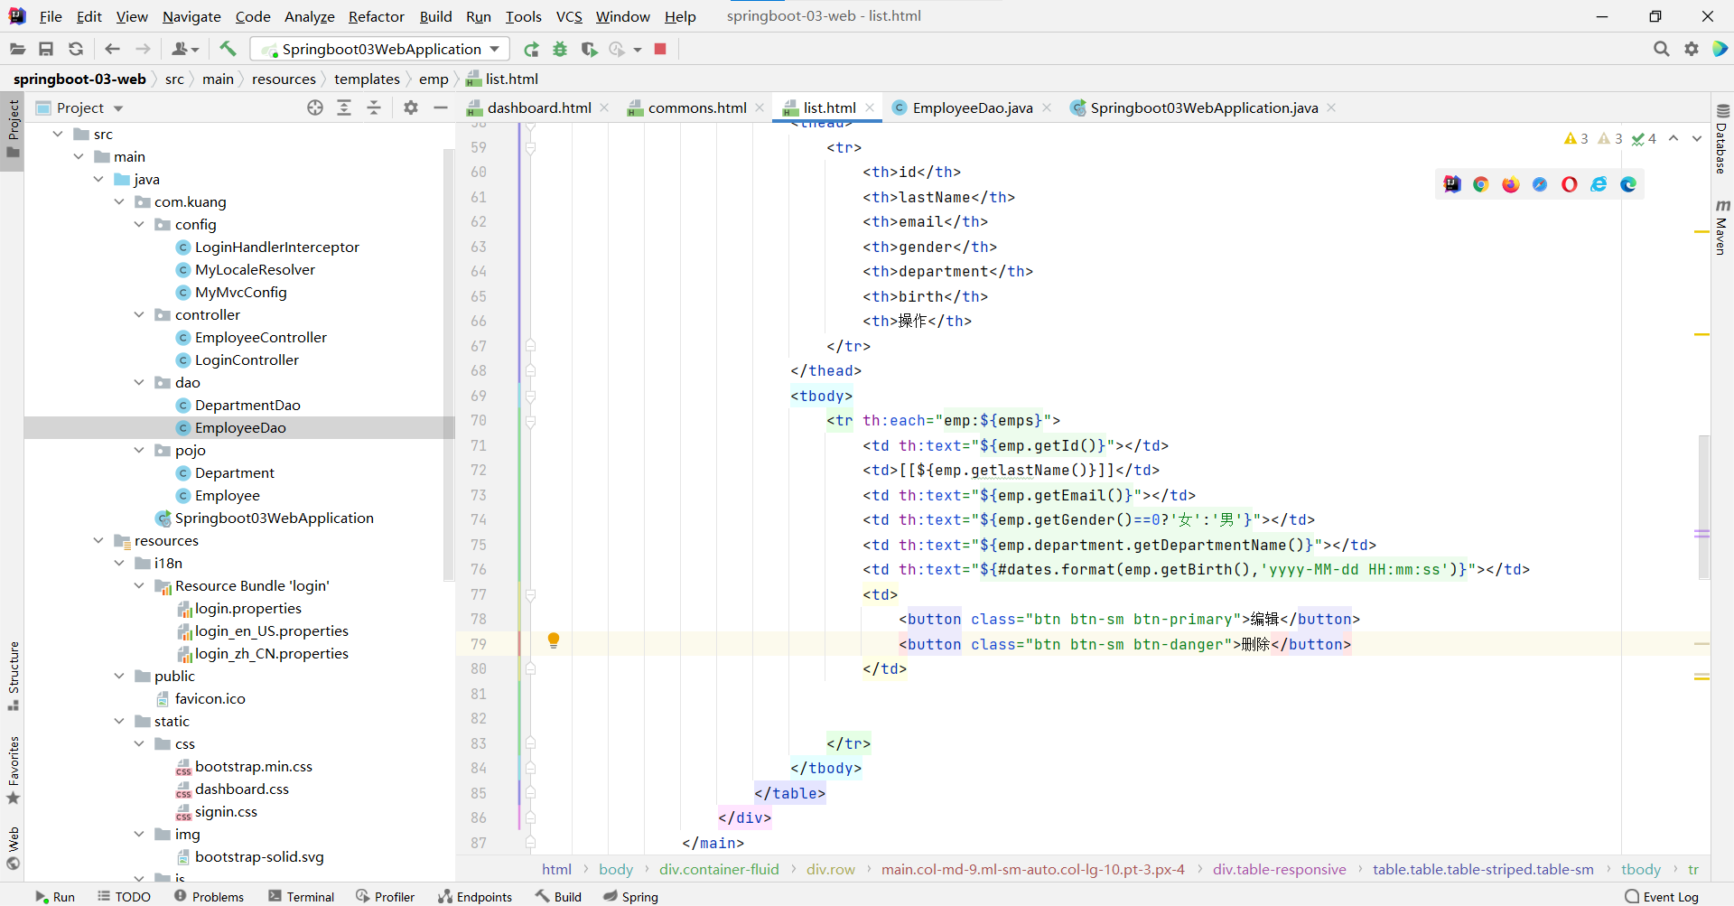Screen dimensions: 1734x906
Task: Select opened file locate target icon
Action: pos(315,107)
